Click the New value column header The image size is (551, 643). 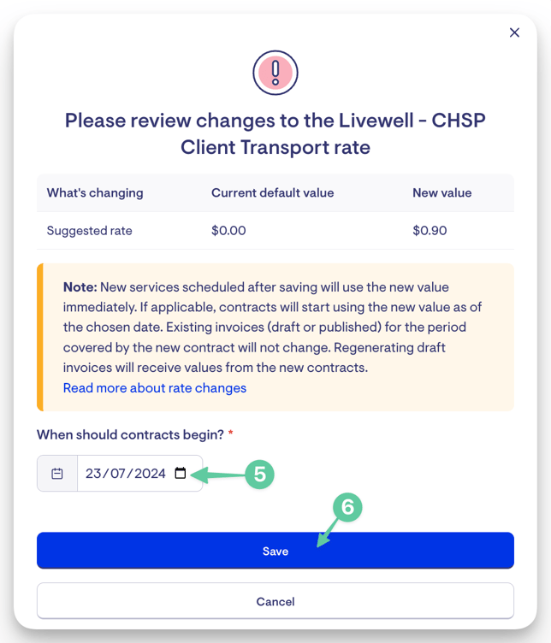point(441,192)
